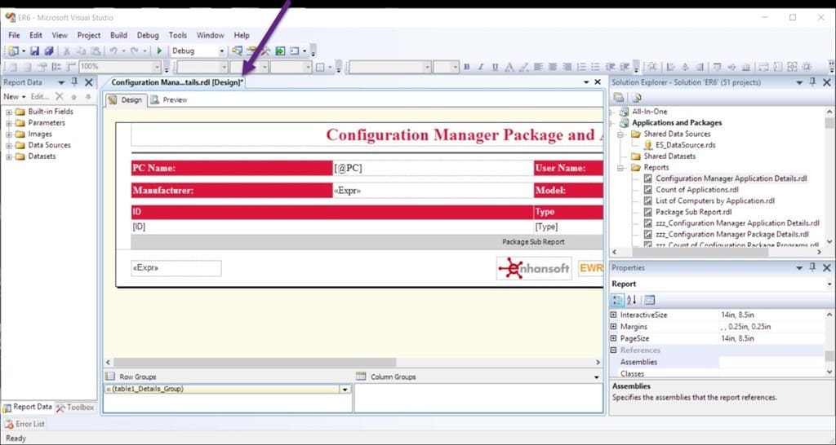Open the Debug configuration dropdown
The image size is (836, 445).
tap(222, 51)
